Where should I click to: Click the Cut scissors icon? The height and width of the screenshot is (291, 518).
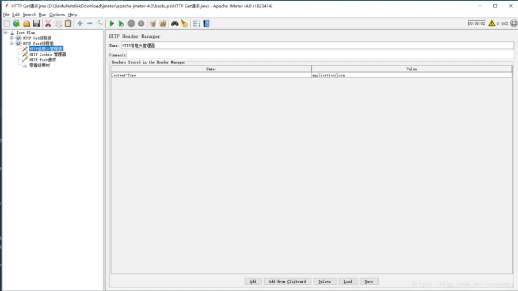point(48,24)
